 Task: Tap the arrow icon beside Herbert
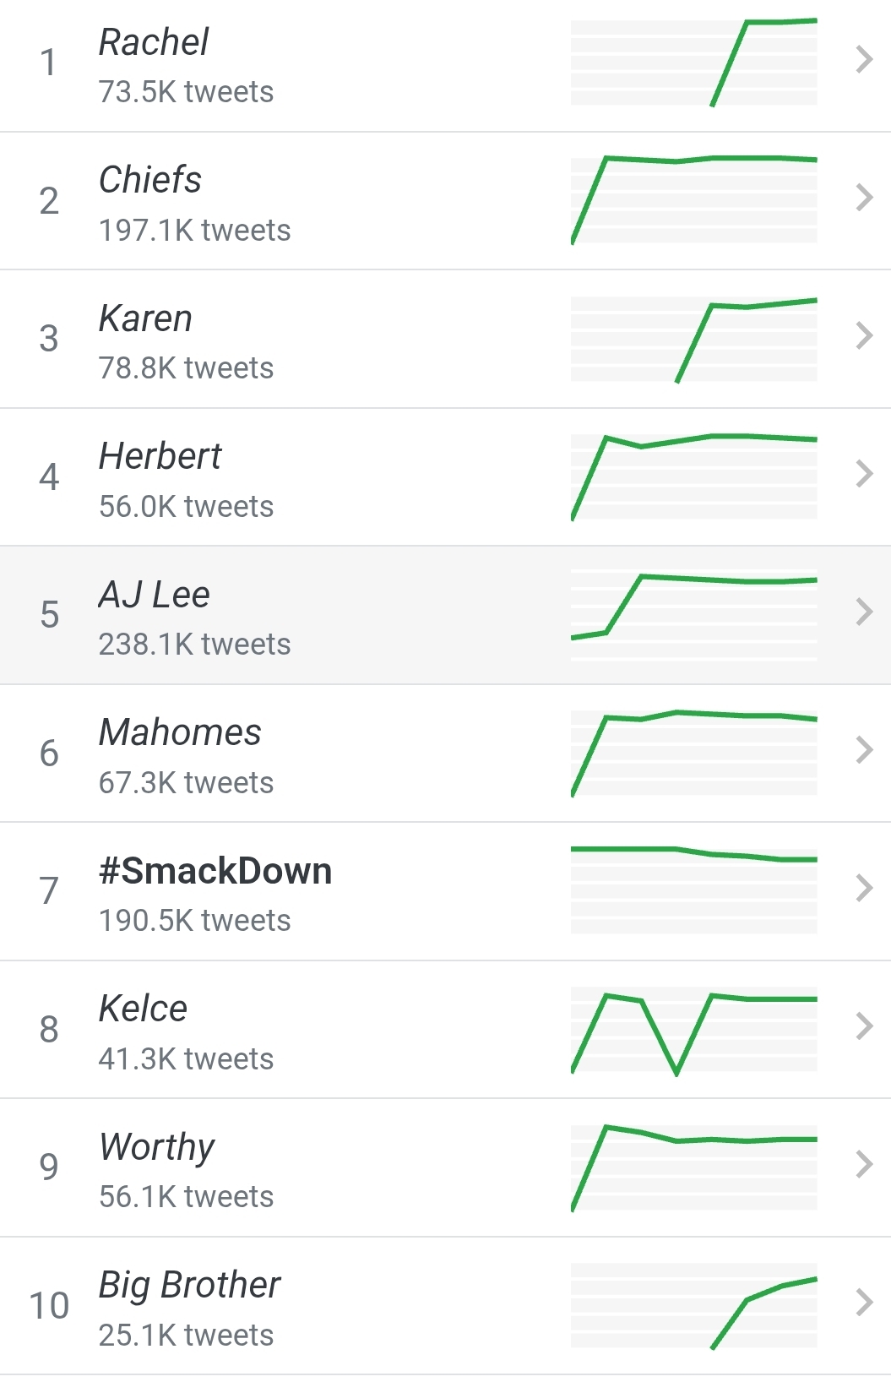[863, 474]
